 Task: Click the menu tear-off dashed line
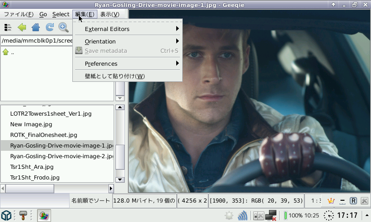click(x=128, y=22)
